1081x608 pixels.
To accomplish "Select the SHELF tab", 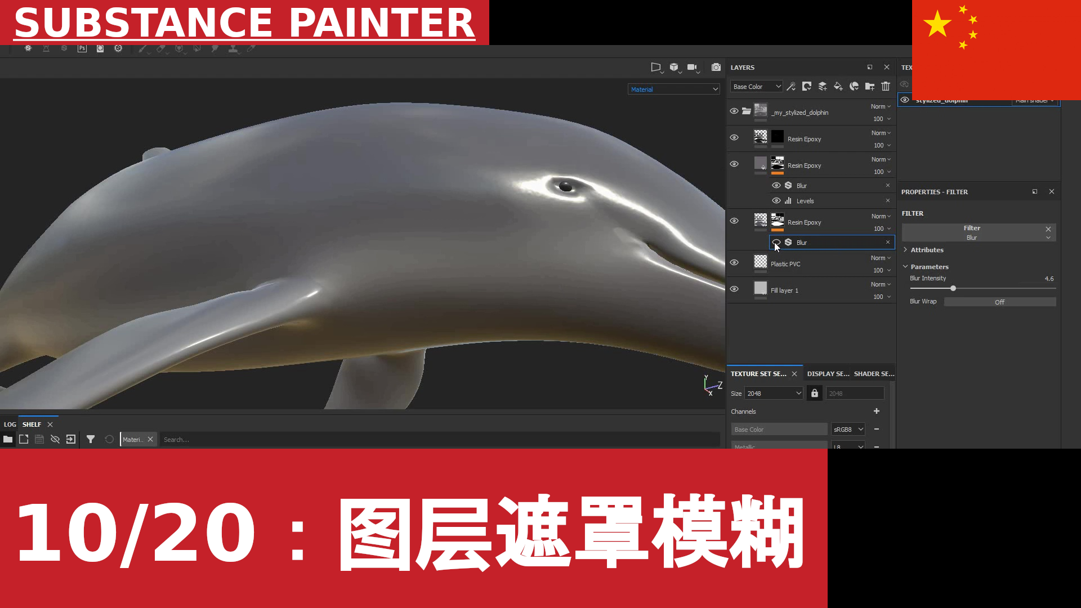I will 32,424.
